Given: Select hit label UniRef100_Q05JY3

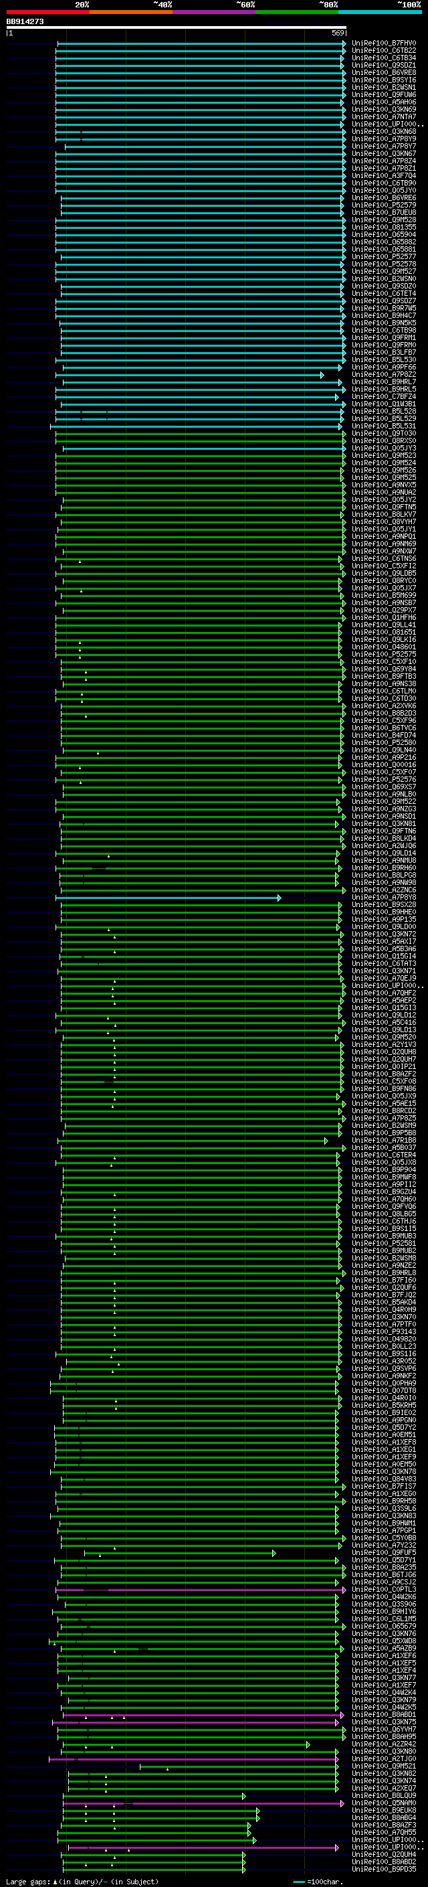Looking at the screenshot, I should [384, 448].
